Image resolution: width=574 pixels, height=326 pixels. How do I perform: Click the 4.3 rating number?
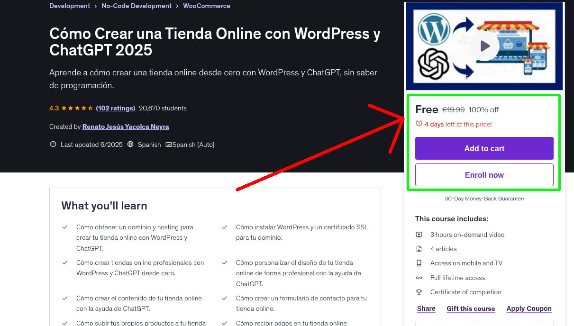click(54, 108)
